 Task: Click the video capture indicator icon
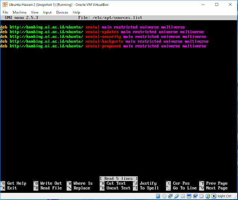(x=195, y=196)
